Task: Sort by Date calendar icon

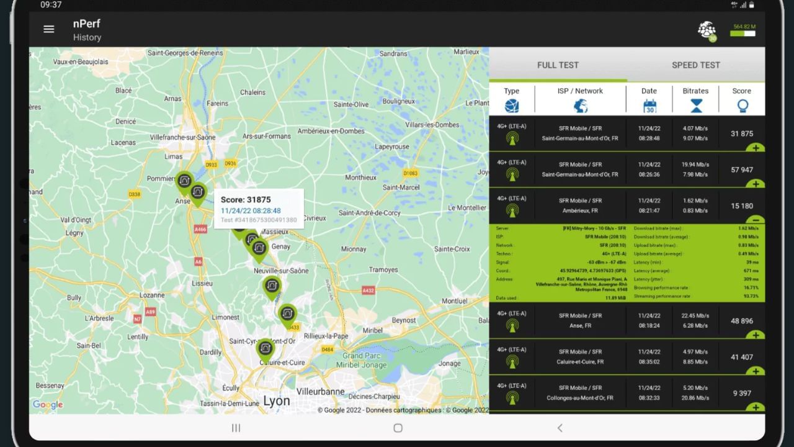Action: pyautogui.click(x=649, y=106)
